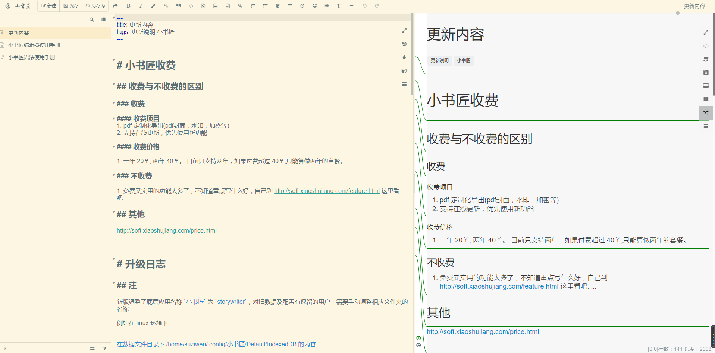Click the four-square grid layout icon in preview

click(x=706, y=99)
